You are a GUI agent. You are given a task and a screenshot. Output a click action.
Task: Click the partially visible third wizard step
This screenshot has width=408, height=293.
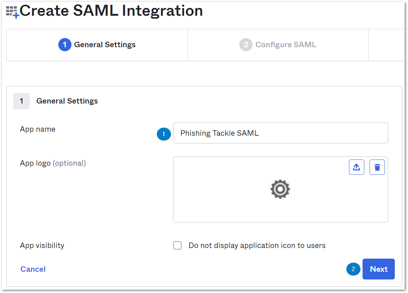389,45
